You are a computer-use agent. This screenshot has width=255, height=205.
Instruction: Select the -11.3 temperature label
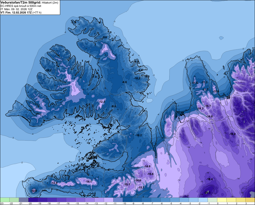(x=205, y=82)
